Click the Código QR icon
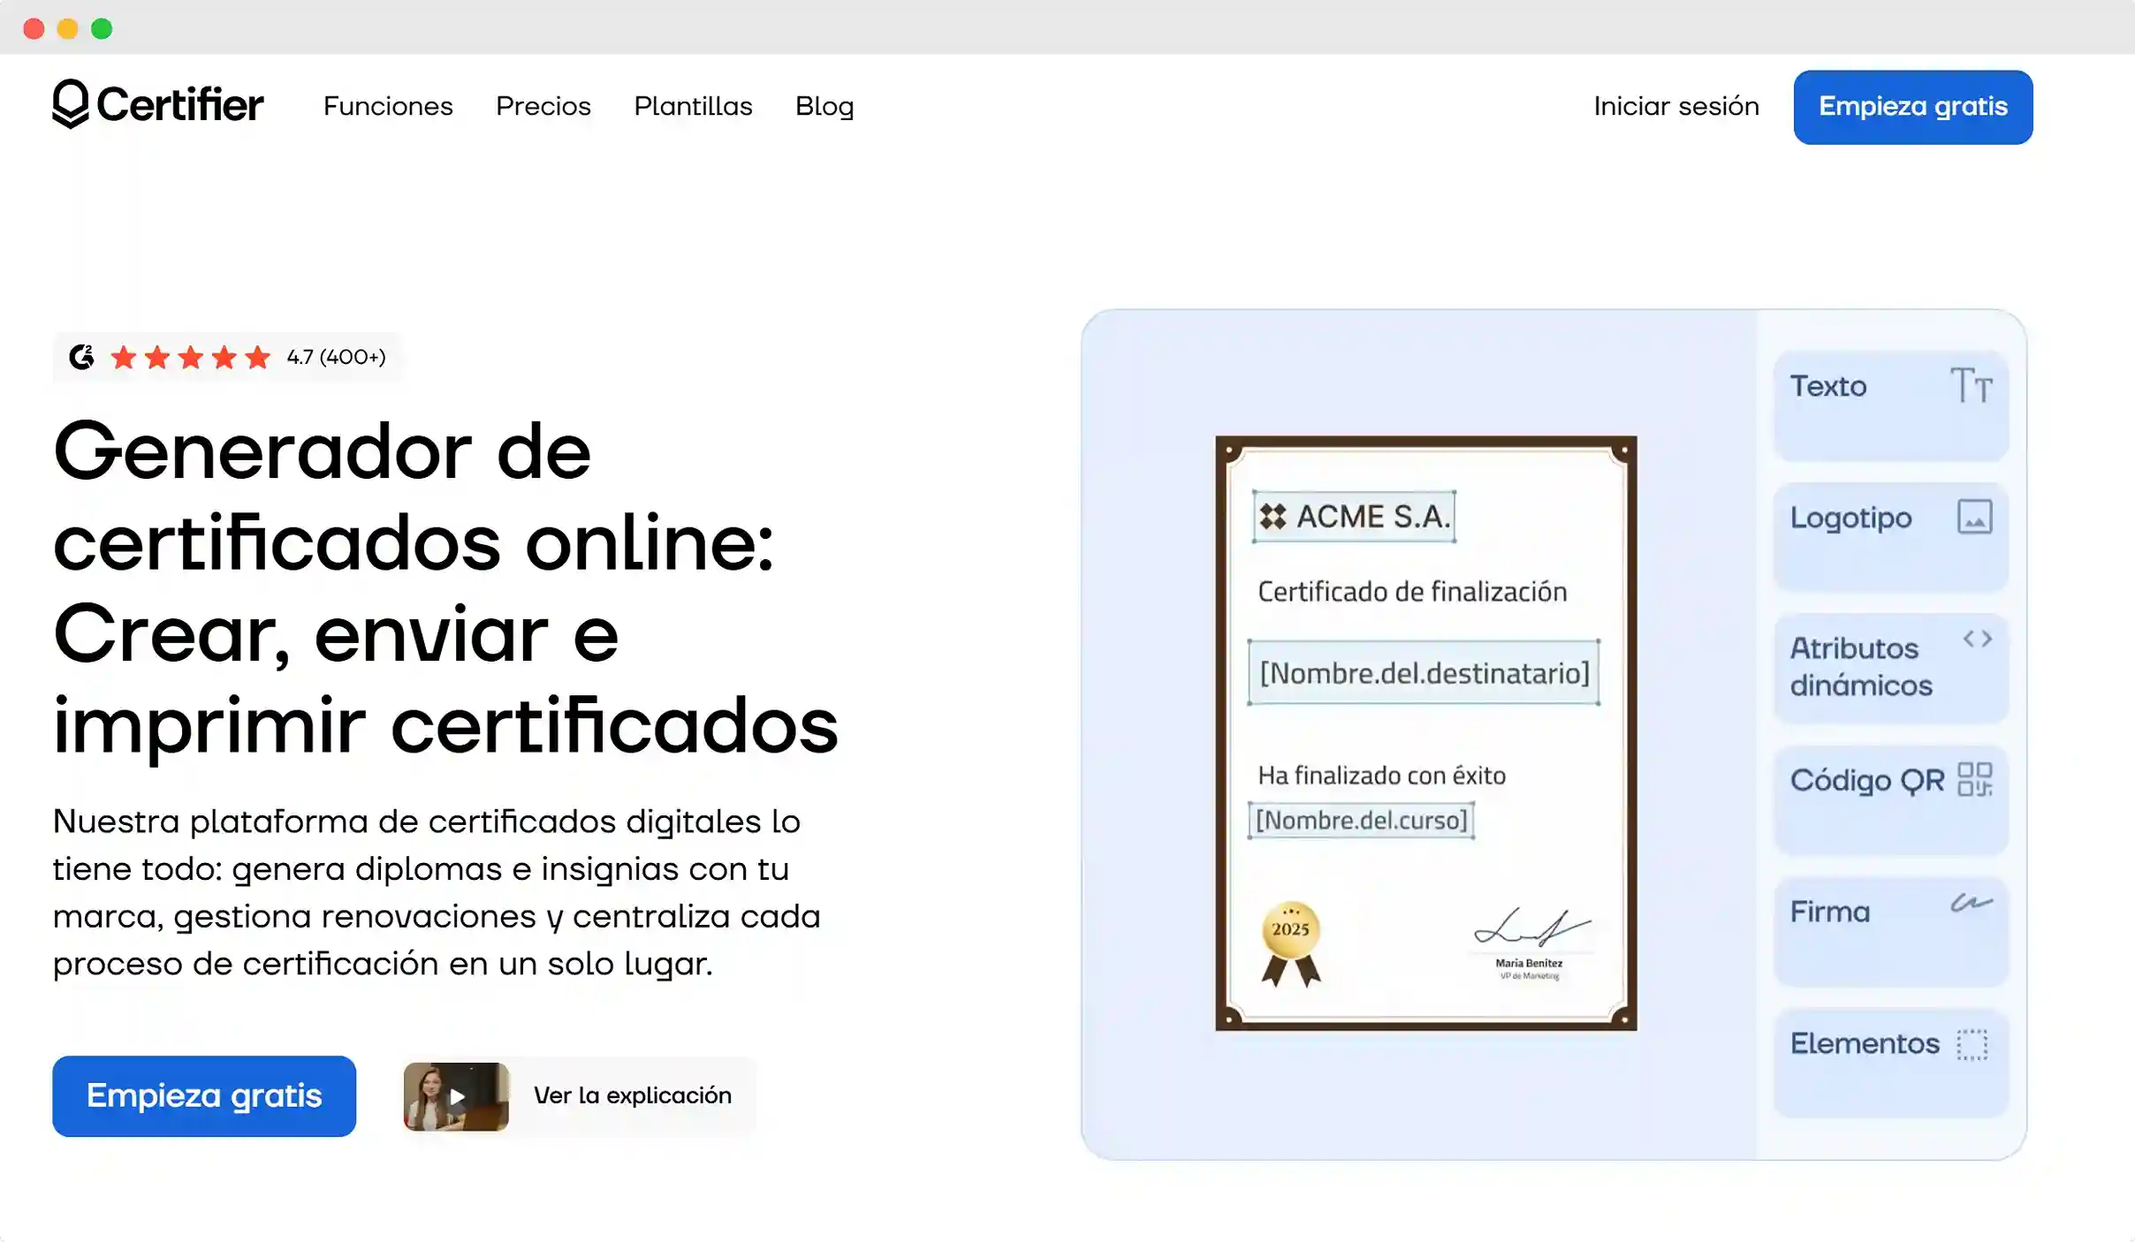Viewport: 2135px width, 1242px height. [1974, 779]
